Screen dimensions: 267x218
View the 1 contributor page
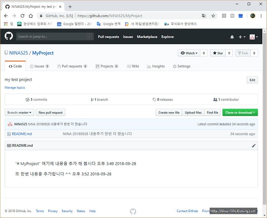(226, 100)
